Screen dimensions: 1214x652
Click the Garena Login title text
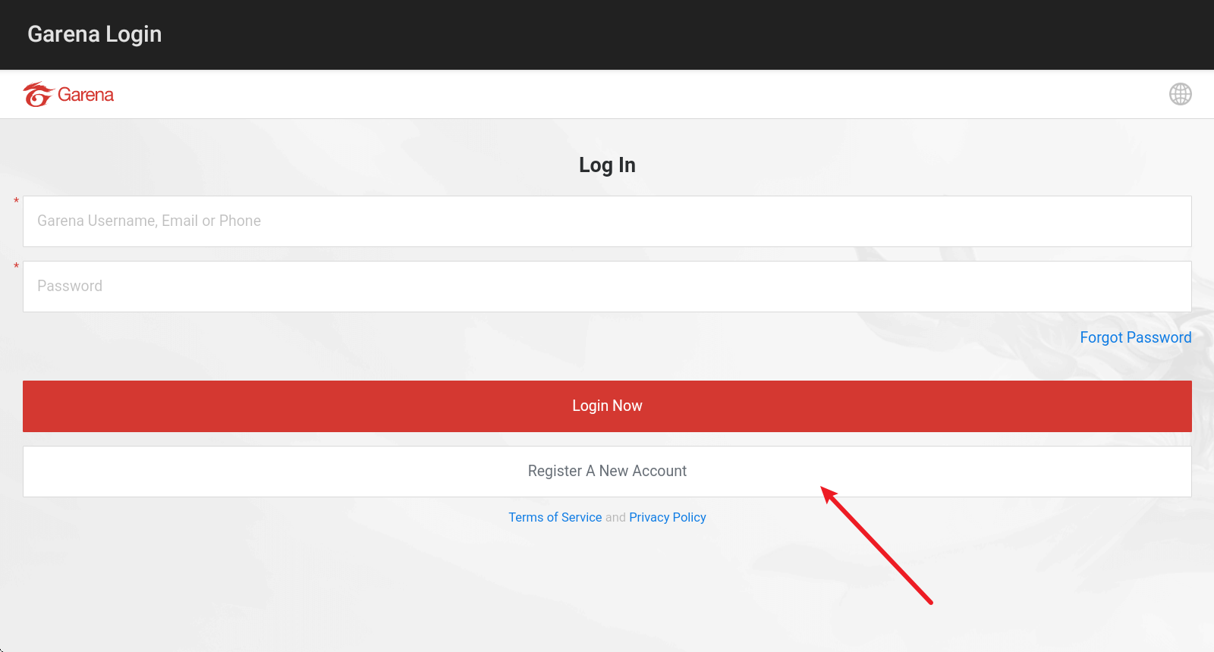95,34
